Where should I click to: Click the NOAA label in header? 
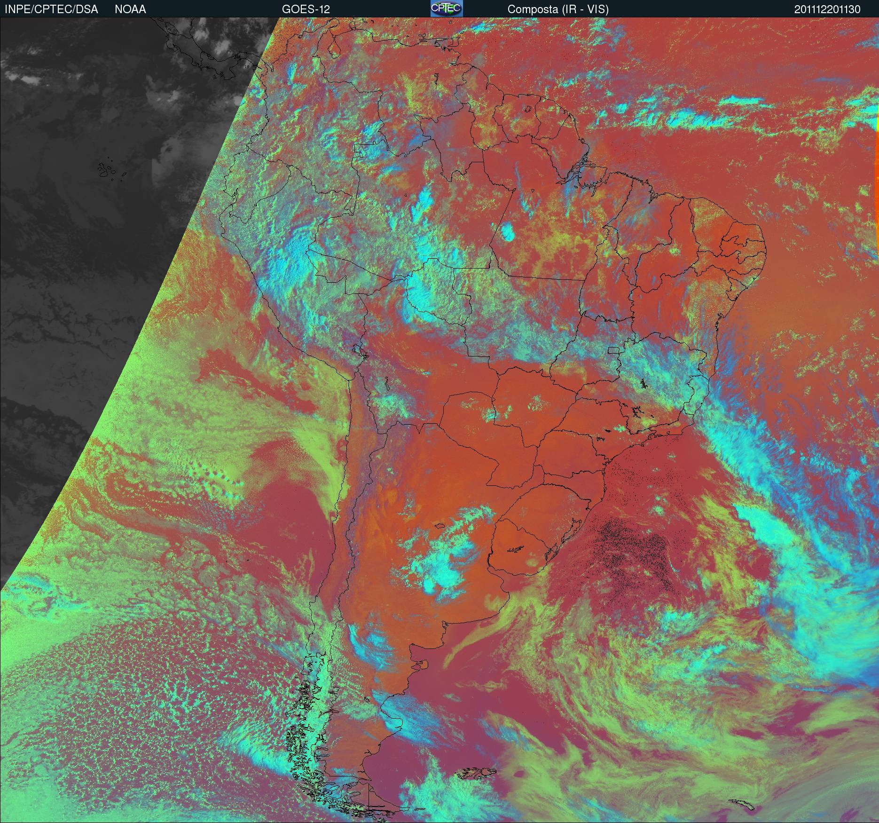[x=130, y=9]
